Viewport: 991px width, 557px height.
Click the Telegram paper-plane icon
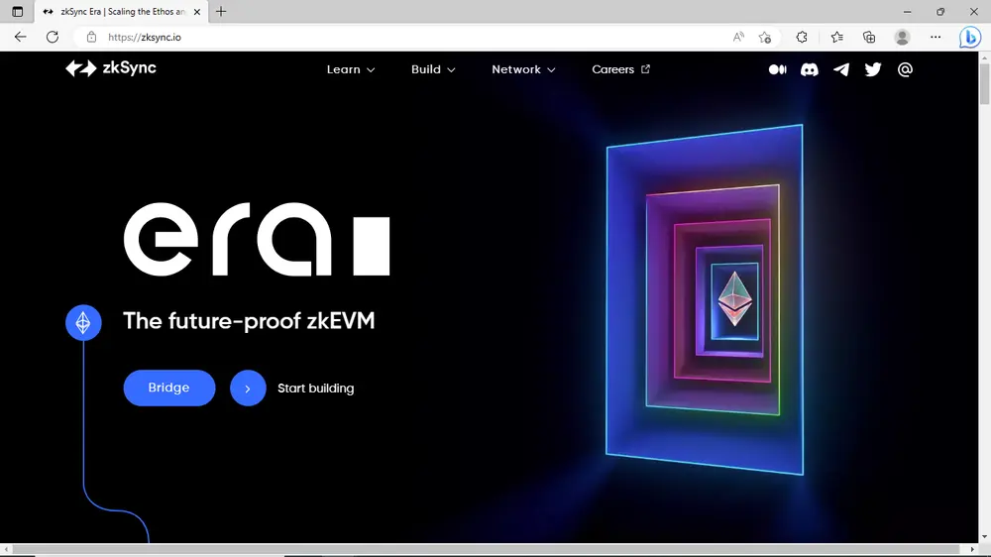841,69
